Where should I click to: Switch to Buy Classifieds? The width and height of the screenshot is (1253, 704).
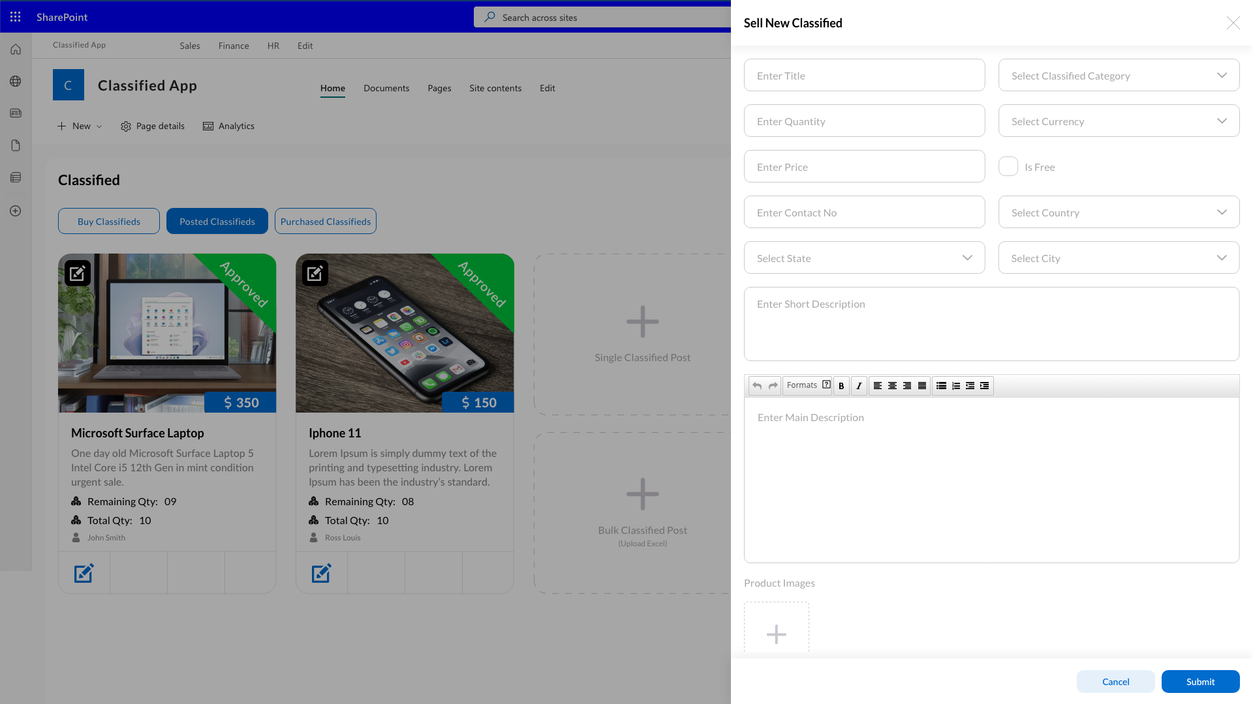tap(109, 221)
